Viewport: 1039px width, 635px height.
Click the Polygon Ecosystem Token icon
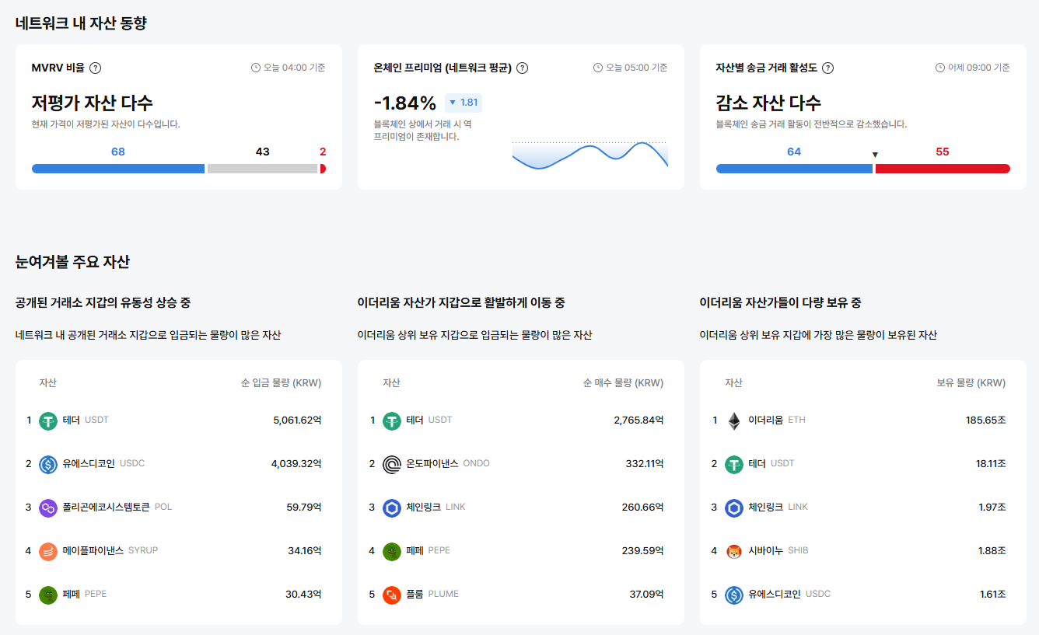tap(49, 507)
